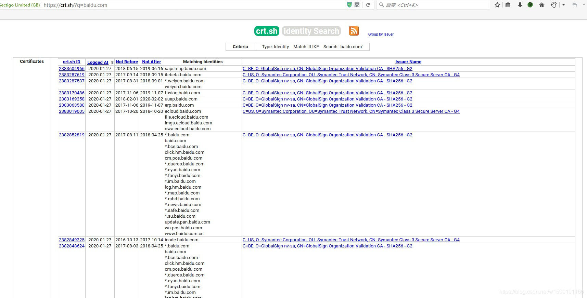Expand dropdown arrow beside the undo icon
The height and width of the screenshot is (298, 587).
(584, 5)
